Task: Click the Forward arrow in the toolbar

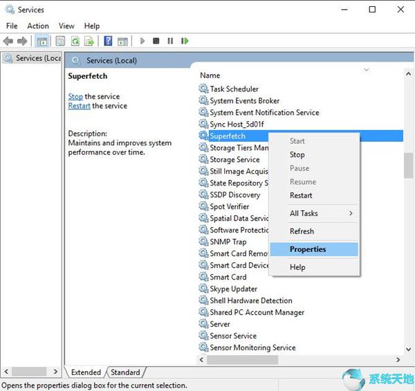Action: coord(22,41)
